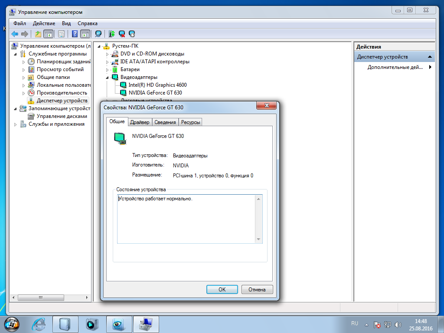
Task: Toggle the Show/Hide Console Tree toolbar button
Action: (49, 34)
